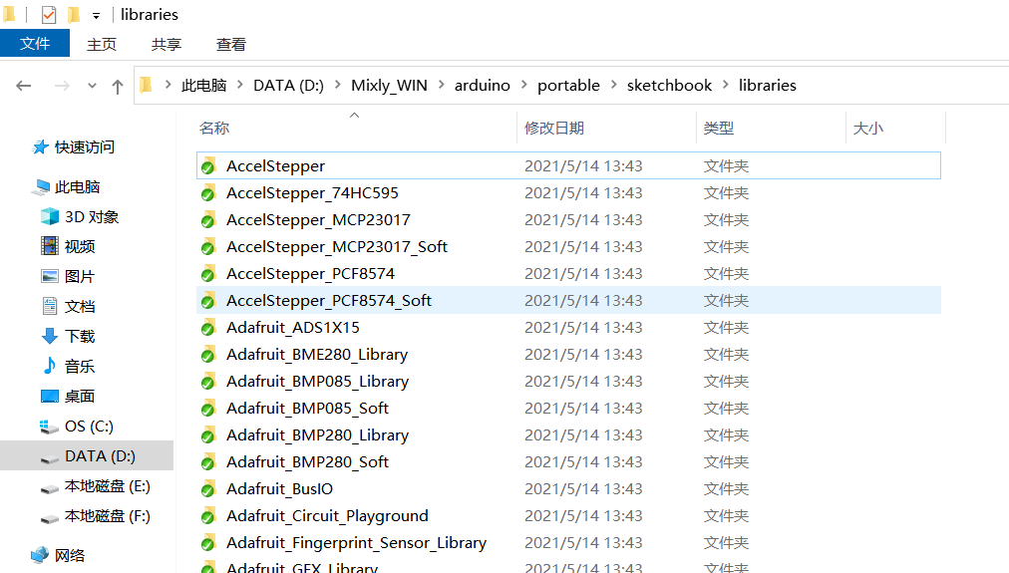Navigate to Mixly_WIN in breadcrumb
The height and width of the screenshot is (573, 1009).
click(389, 86)
